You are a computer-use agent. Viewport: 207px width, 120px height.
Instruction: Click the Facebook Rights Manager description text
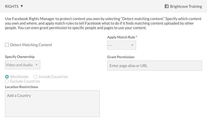click(x=100, y=23)
